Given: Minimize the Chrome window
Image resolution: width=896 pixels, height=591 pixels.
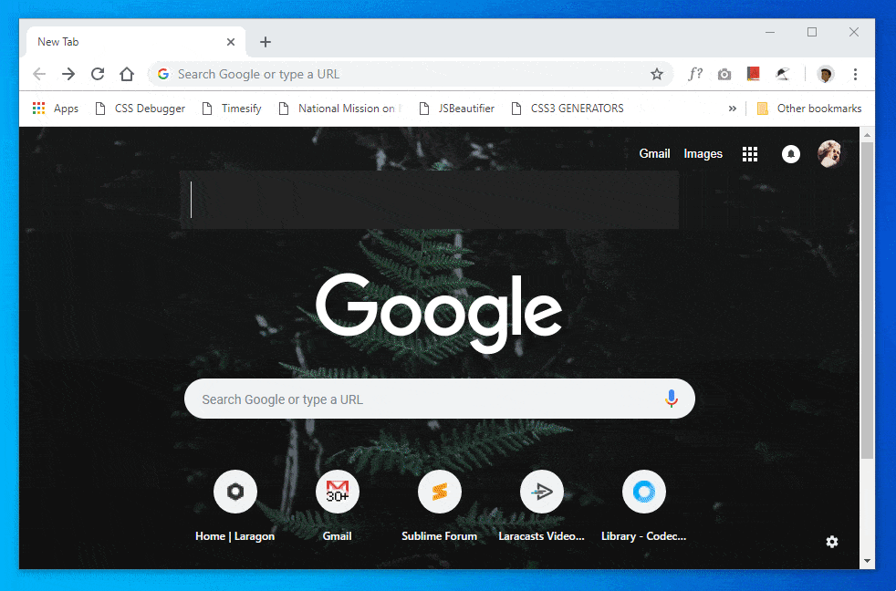Looking at the screenshot, I should (x=770, y=32).
